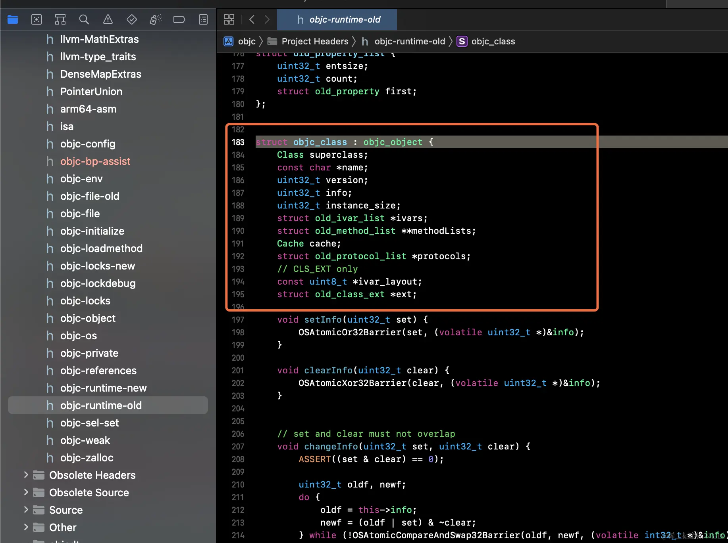Click line number 197 in the gutter
This screenshot has height=543, width=728.
(x=238, y=319)
